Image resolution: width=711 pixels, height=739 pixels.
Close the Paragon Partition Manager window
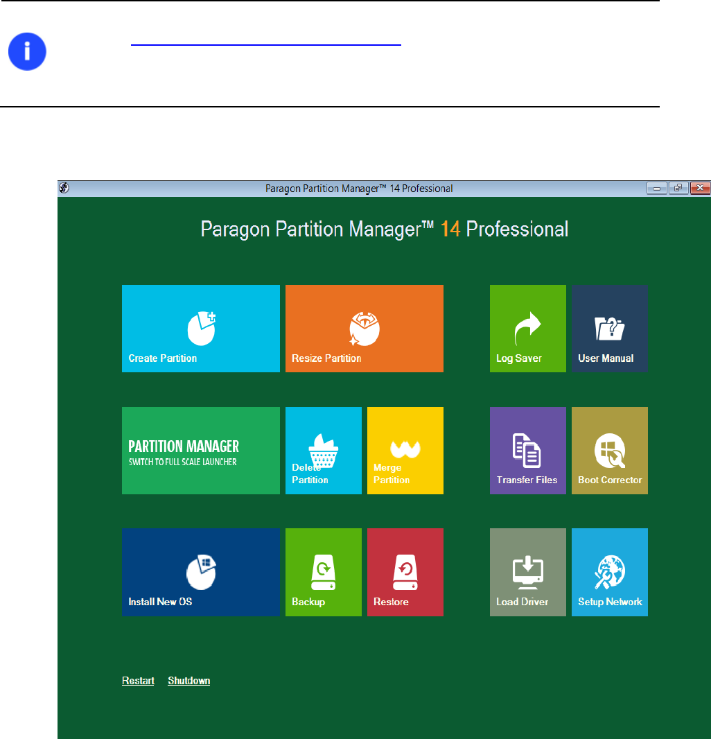pyautogui.click(x=700, y=188)
